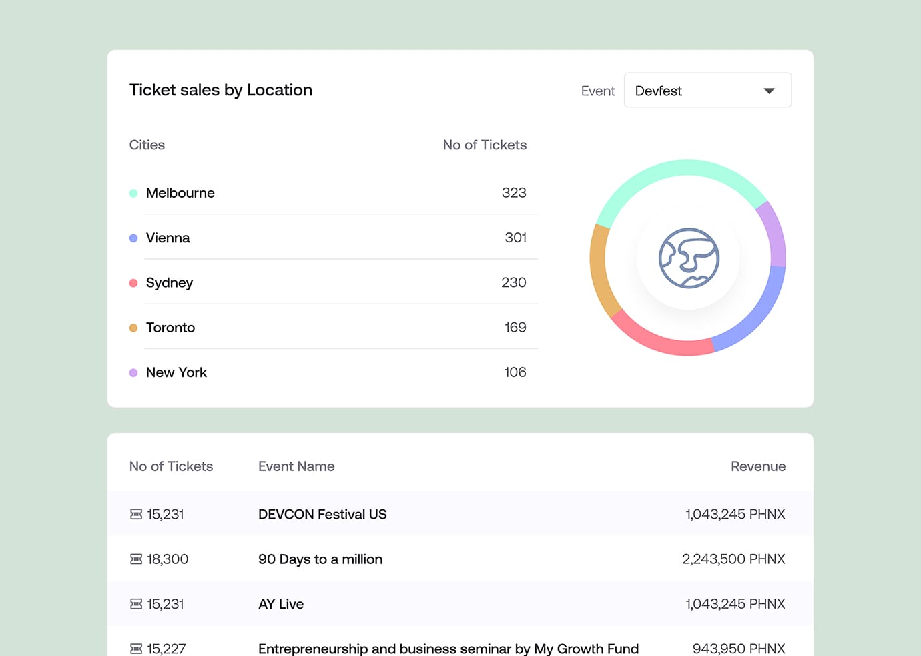Click the globe icon inside the donut chart
The image size is (921, 656).
point(689,258)
